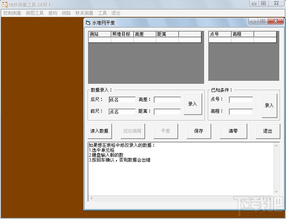Minimize the main 地铁测量工具 window
This screenshot has width=286, height=219.
(254, 3)
